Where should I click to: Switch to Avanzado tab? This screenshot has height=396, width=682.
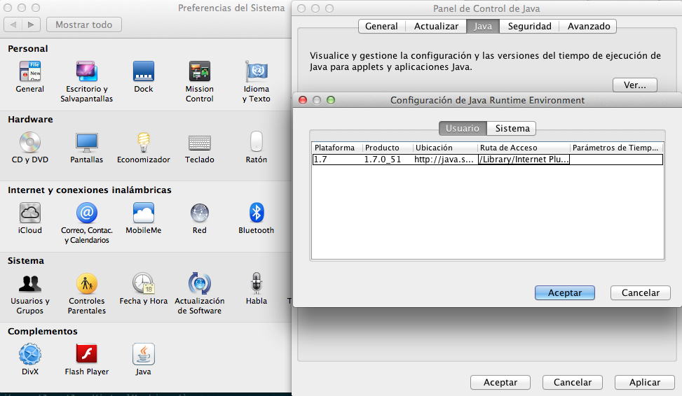click(x=589, y=26)
